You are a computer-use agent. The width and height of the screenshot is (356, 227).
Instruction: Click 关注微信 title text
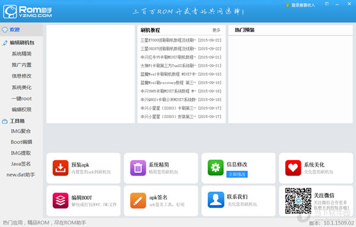[x=324, y=195]
